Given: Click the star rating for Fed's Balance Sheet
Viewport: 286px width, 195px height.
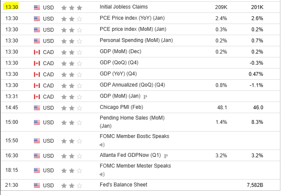Looking at the screenshot, I should tap(70, 185).
